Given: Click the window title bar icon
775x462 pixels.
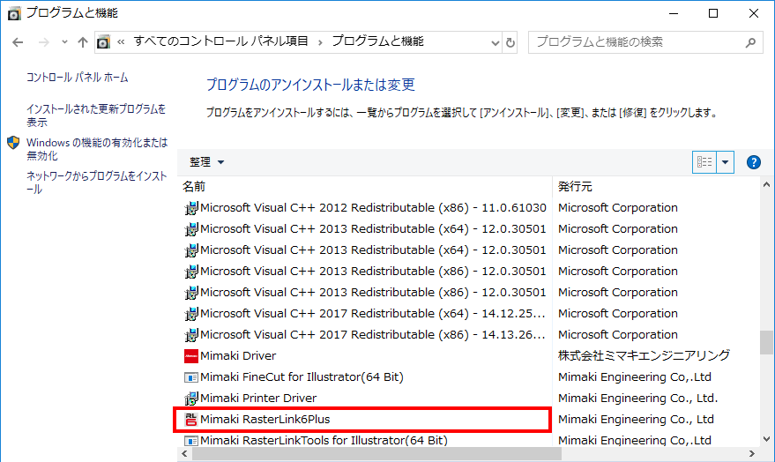Looking at the screenshot, I should [14, 13].
